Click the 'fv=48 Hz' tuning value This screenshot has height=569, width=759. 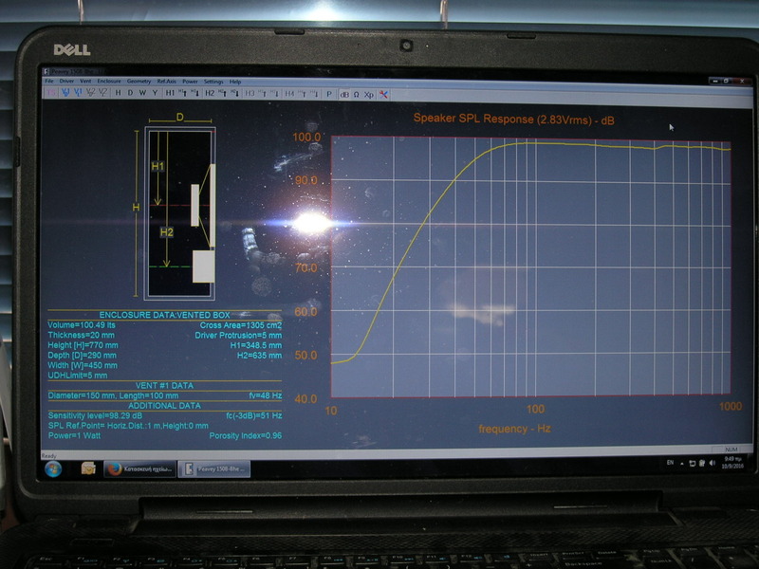[266, 395]
